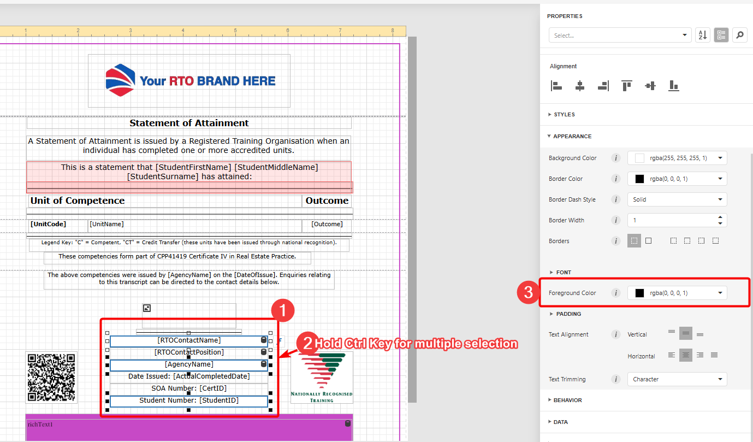This screenshot has width=753, height=442.
Task: Align selected controls to top edges
Action: tap(626, 86)
